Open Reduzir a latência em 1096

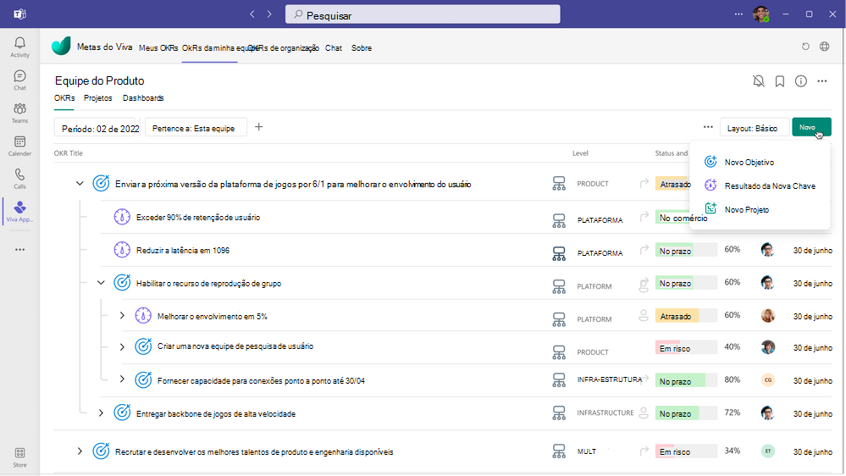pos(183,251)
